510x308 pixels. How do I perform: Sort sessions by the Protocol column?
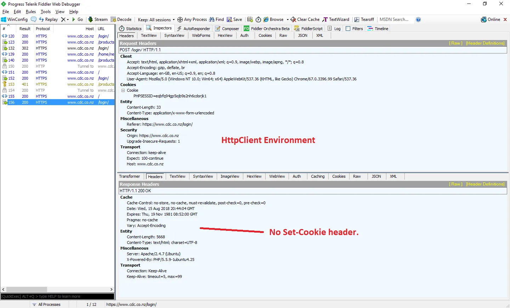coord(43,29)
